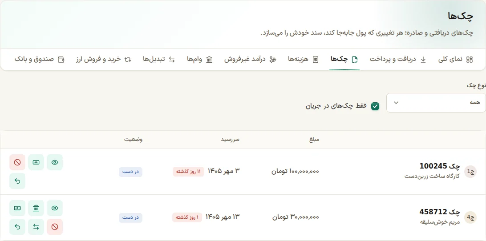This screenshot has width=486, height=241.
Task: Click the «وضعیت» column header
Action: coord(134,140)
